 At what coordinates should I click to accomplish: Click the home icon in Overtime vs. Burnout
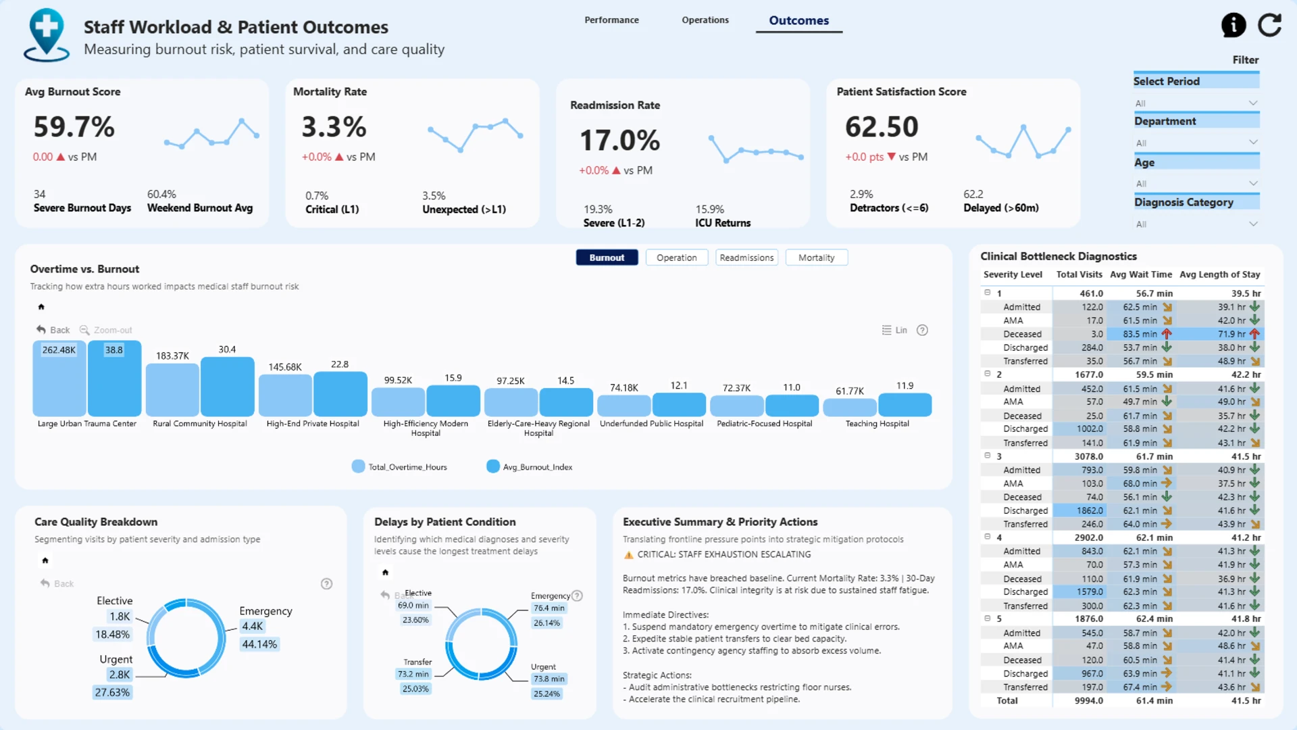point(41,307)
